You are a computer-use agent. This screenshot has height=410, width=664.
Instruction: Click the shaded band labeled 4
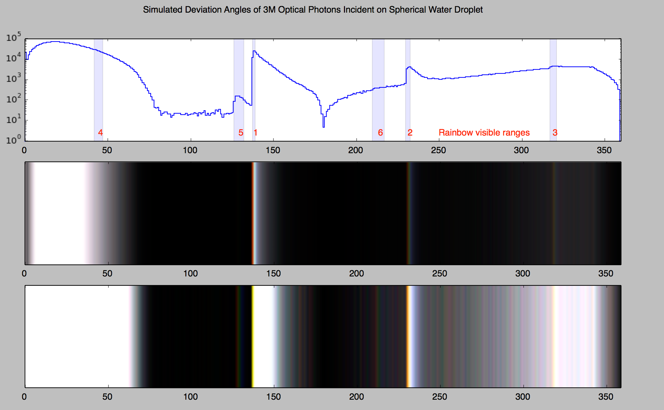click(98, 90)
